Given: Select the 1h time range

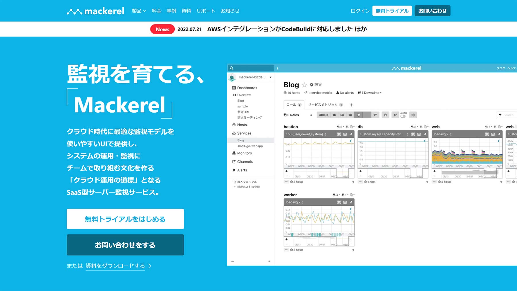Looking at the screenshot, I should click(334, 115).
